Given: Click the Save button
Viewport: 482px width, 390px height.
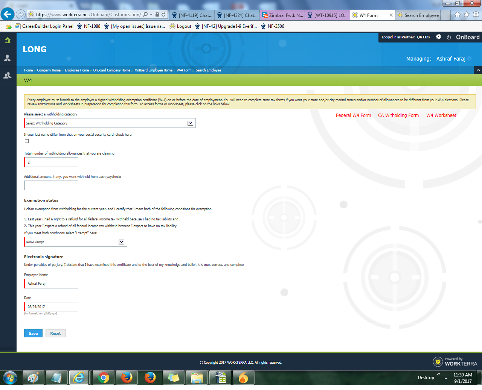Looking at the screenshot, I should (33, 333).
